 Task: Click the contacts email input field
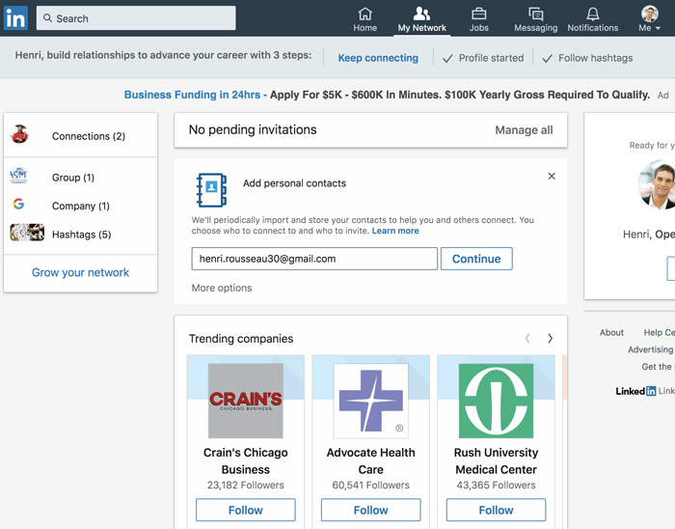click(x=314, y=259)
